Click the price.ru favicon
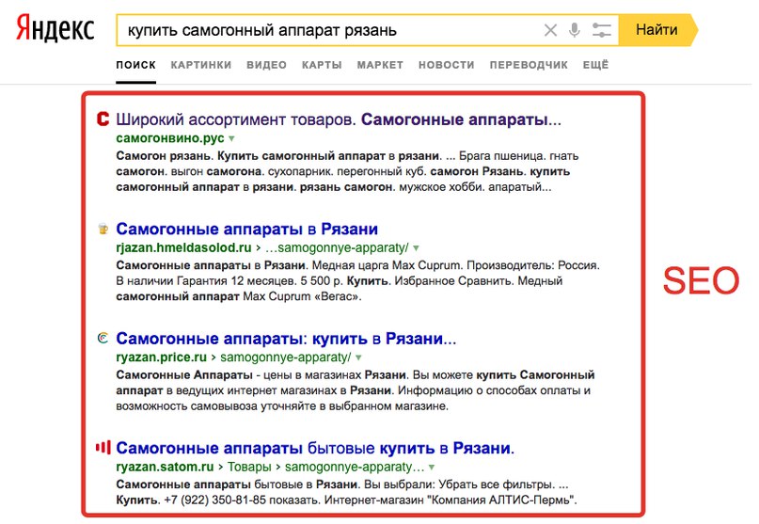The width and height of the screenshot is (759, 524). tap(103, 338)
